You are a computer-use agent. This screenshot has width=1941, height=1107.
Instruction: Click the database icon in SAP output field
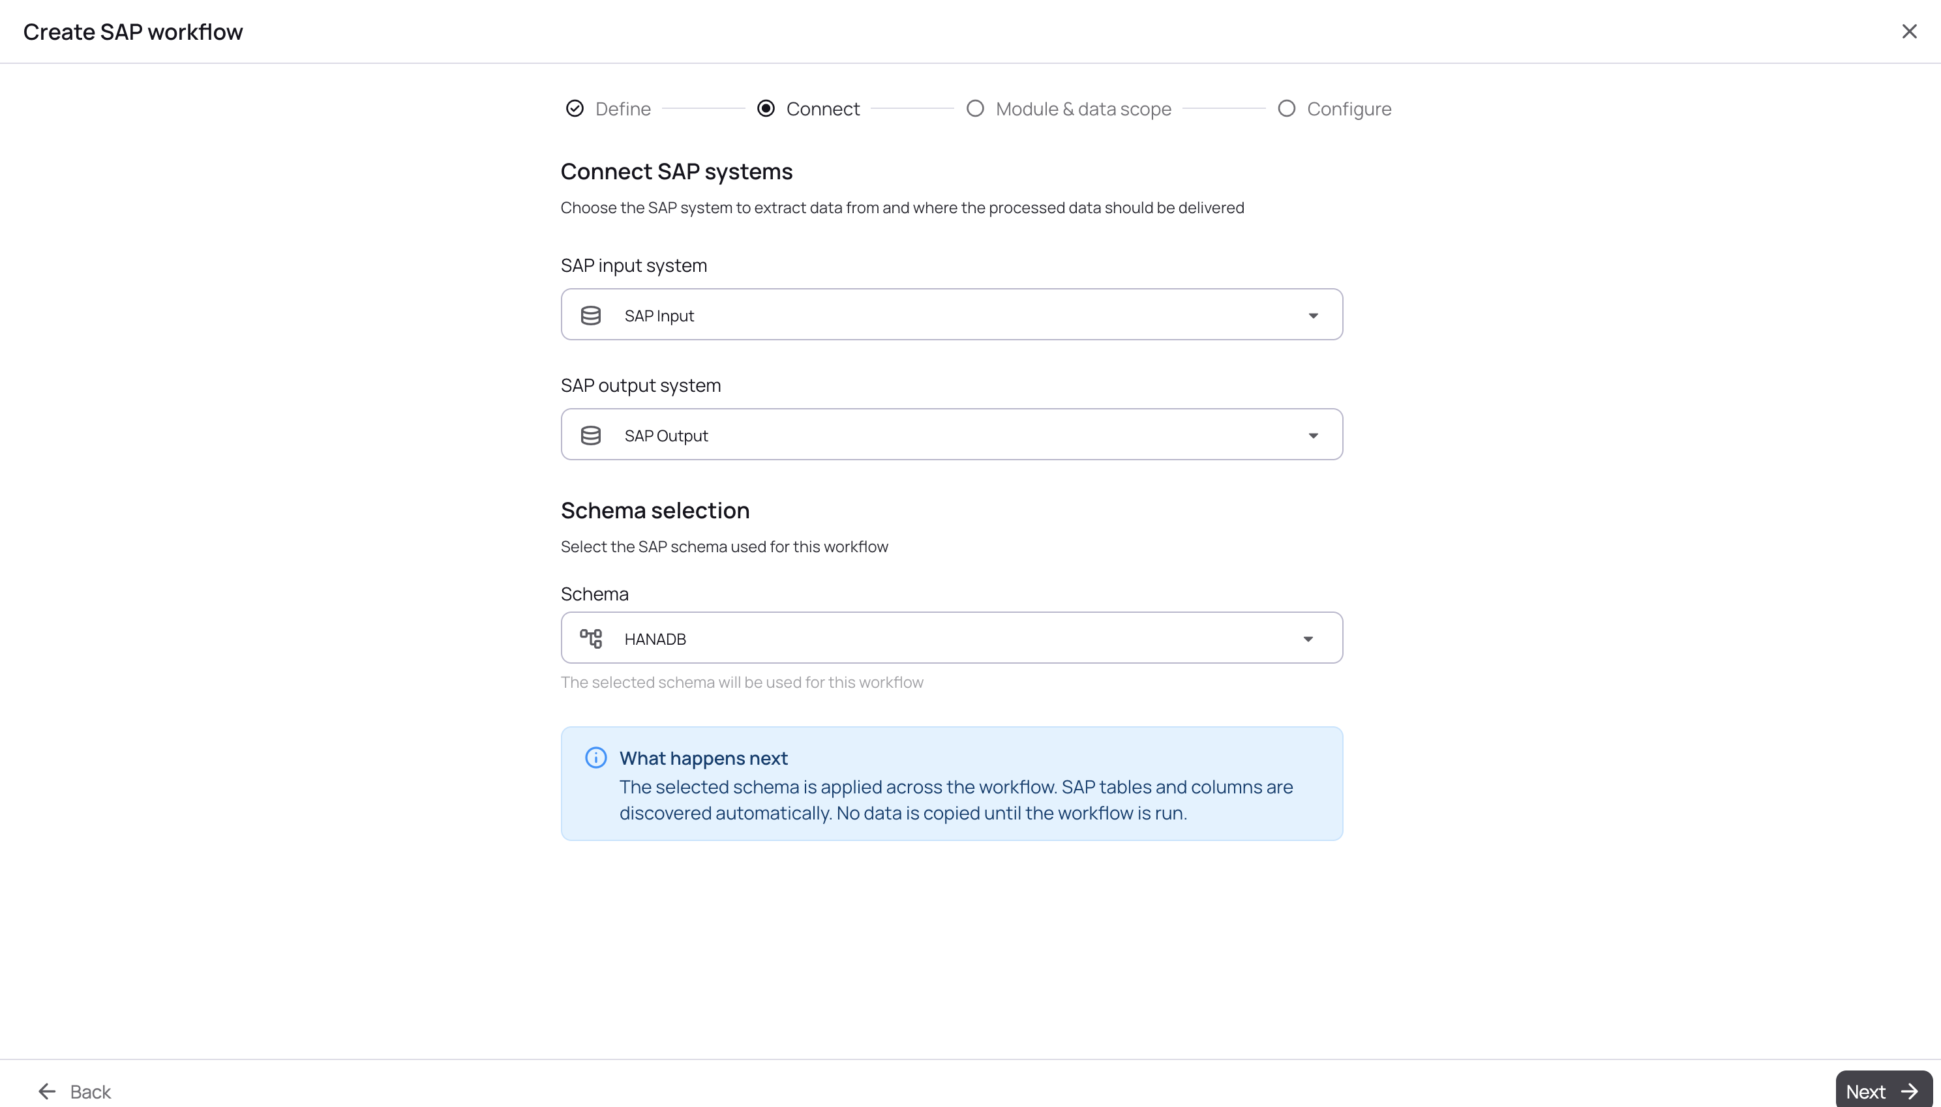pyautogui.click(x=590, y=435)
